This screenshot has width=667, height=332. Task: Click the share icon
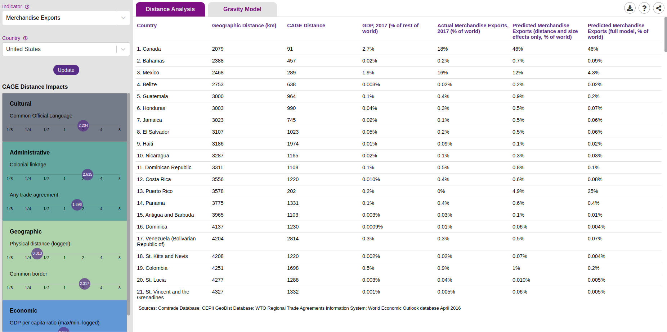click(x=659, y=8)
